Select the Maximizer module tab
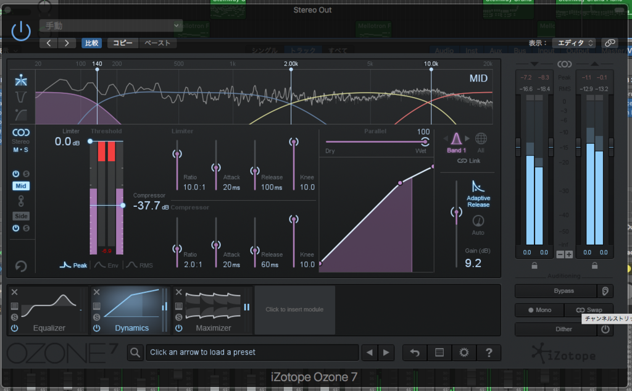The width and height of the screenshot is (632, 391). (213, 310)
